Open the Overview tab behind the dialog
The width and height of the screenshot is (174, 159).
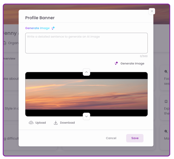[x=9, y=59]
